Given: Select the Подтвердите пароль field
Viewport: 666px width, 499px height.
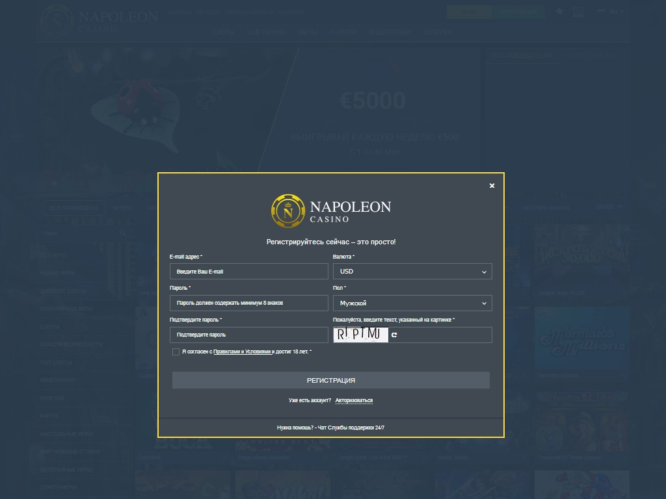Looking at the screenshot, I should click(248, 335).
